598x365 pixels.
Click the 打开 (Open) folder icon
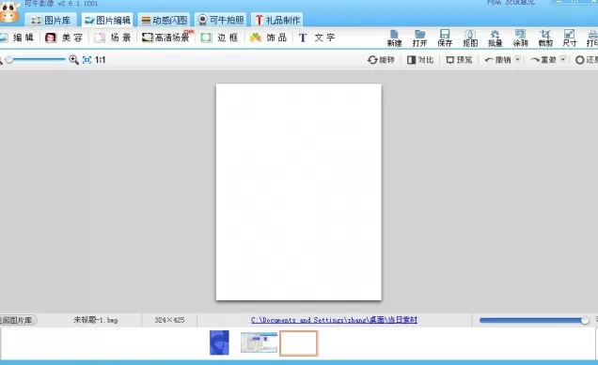[x=419, y=38]
